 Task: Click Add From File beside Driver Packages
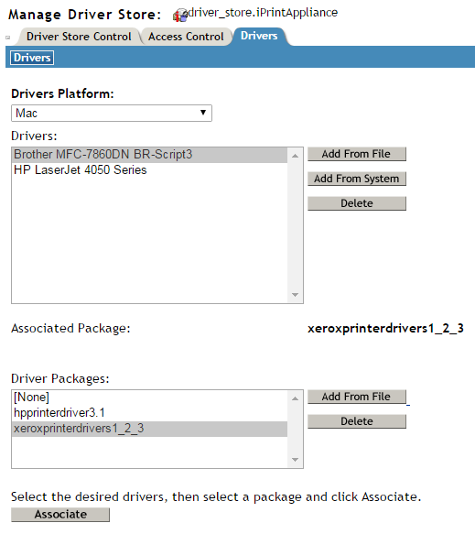[357, 397]
